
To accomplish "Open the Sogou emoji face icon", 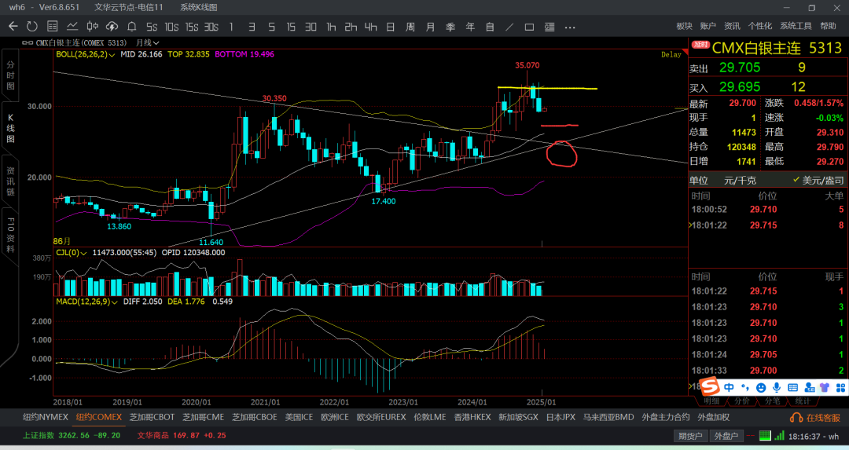I will pos(761,387).
